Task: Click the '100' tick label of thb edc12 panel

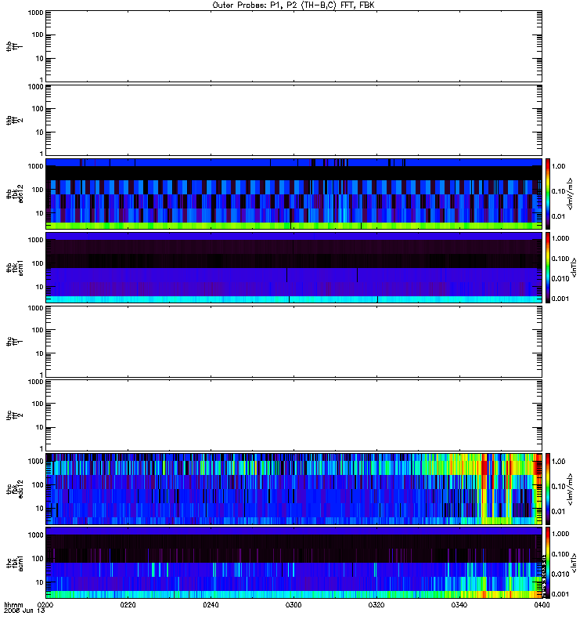Action: (38, 190)
